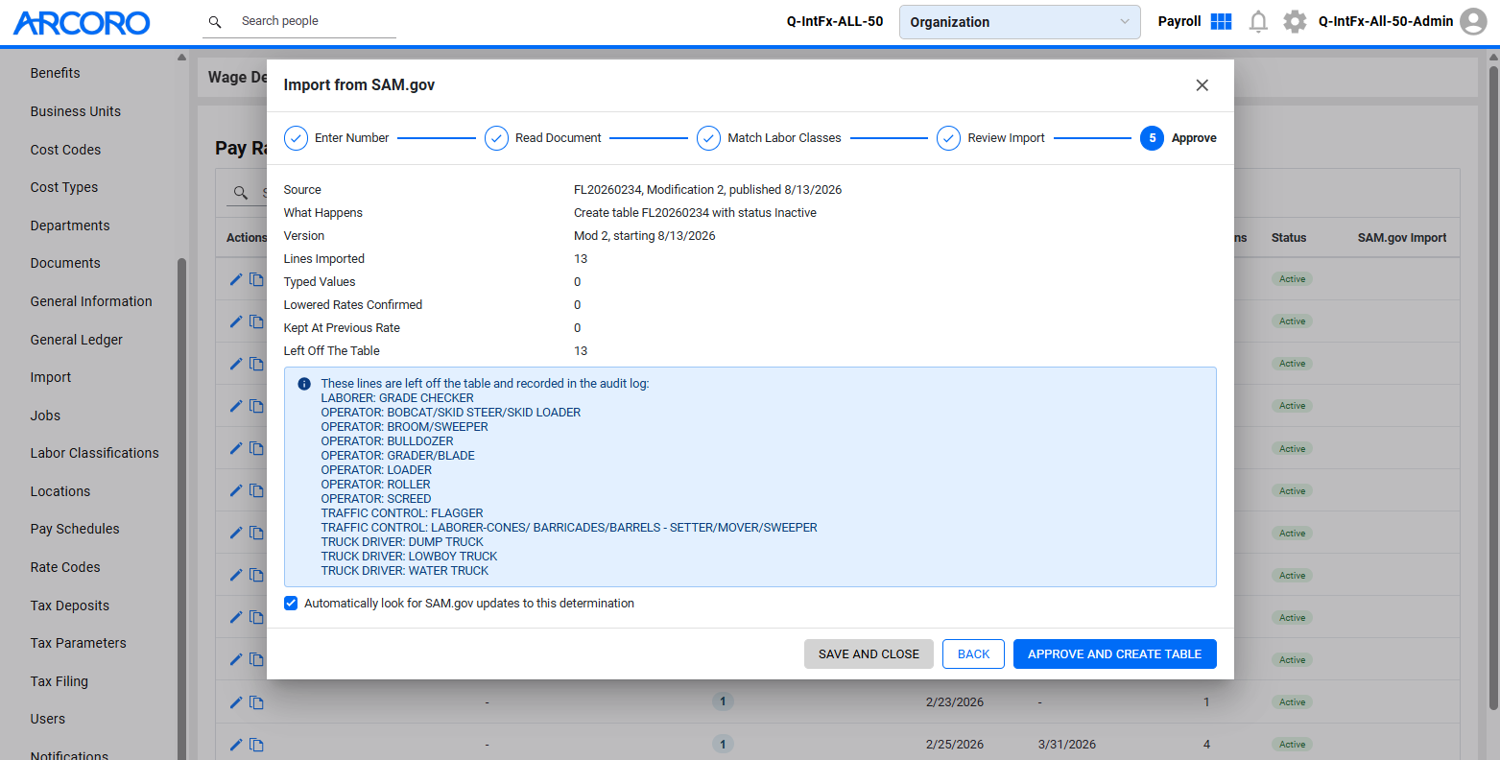
Task: Click the info icon in the left-off lines notice
Action: pyautogui.click(x=304, y=384)
